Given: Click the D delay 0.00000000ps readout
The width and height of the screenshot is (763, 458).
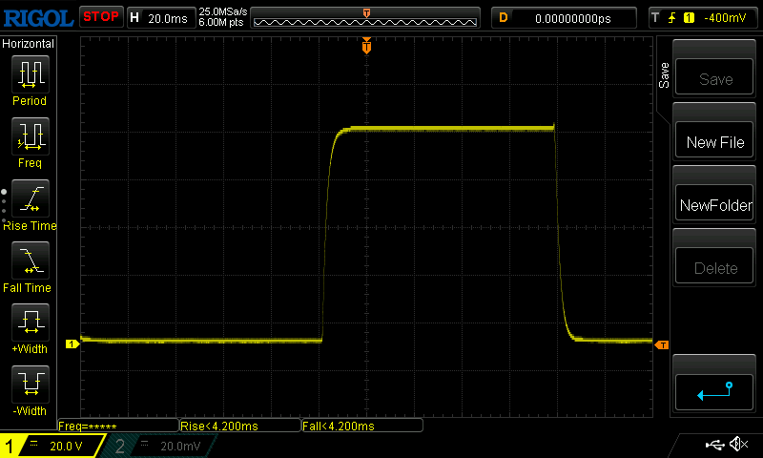Looking at the screenshot, I should [564, 18].
